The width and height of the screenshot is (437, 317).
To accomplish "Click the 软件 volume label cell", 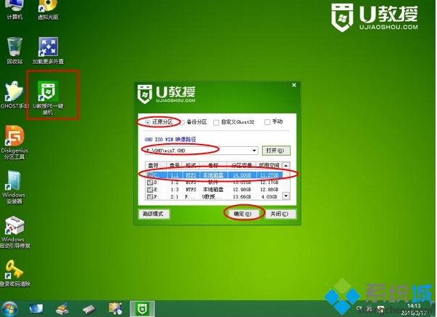I will pos(213,182).
